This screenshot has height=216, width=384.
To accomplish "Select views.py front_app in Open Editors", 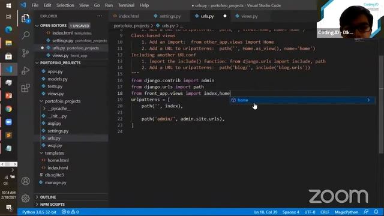I will (x=70, y=56).
